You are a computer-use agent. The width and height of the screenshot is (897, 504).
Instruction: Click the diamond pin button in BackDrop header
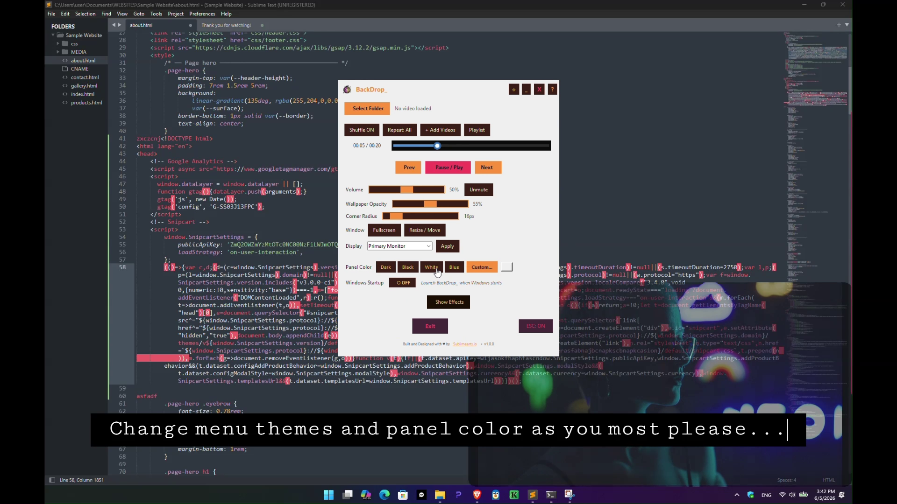click(x=513, y=90)
